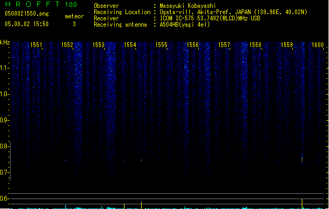
Task: Click the 1557 time marker
Action: pos(224,45)
